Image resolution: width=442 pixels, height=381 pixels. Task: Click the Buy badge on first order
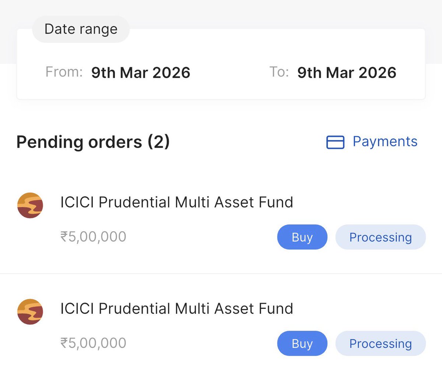pos(302,237)
